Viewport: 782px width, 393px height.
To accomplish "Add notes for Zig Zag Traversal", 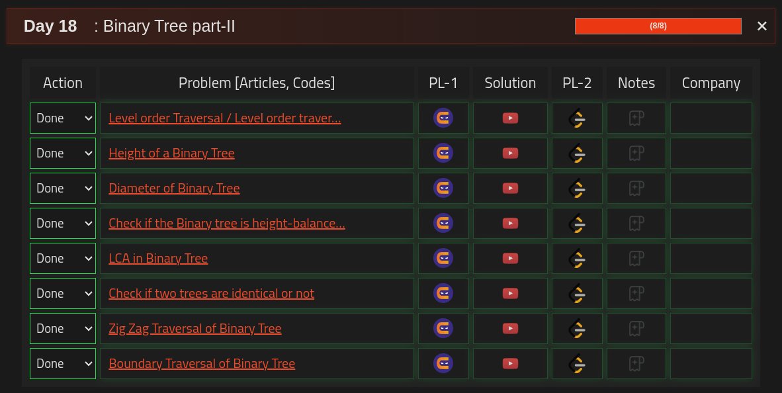I will 636,328.
